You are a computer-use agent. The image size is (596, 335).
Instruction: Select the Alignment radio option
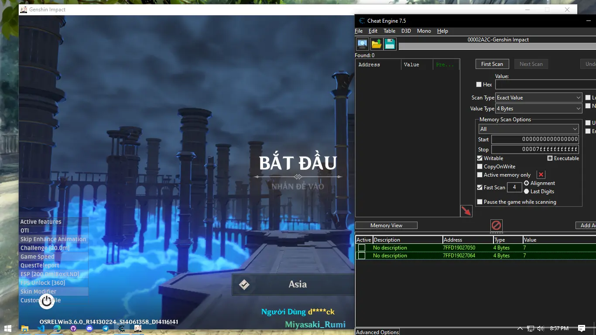pyautogui.click(x=527, y=183)
